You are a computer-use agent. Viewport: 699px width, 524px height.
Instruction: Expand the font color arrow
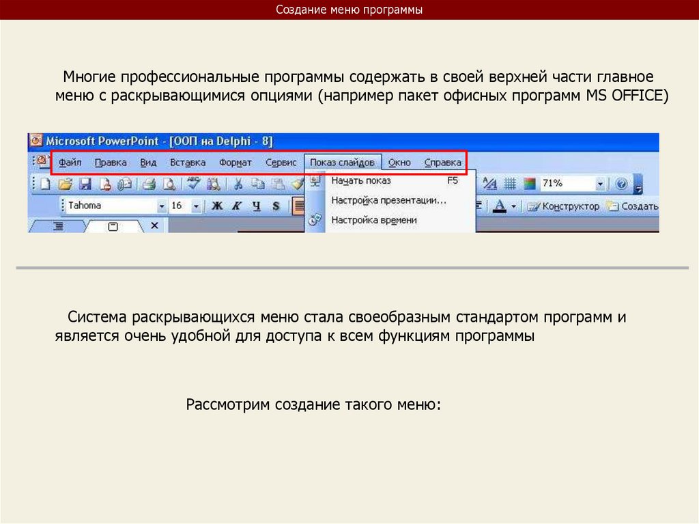(513, 206)
